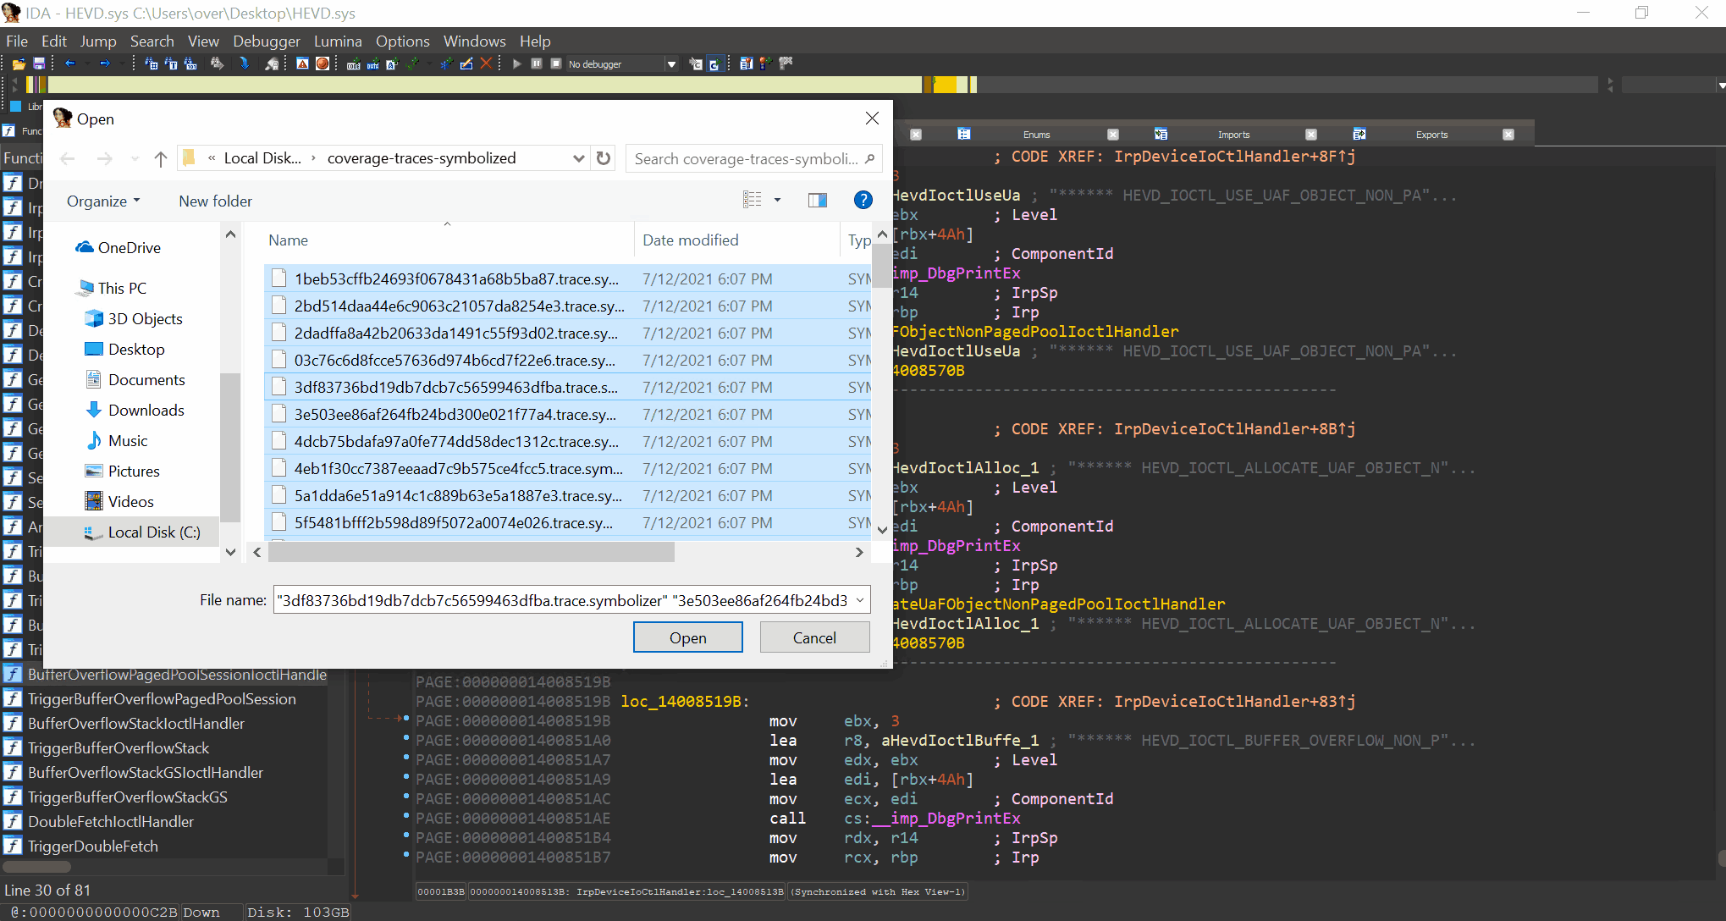Open the Debugger menu
Viewport: 1726px width, 921px height.
pyautogui.click(x=266, y=41)
